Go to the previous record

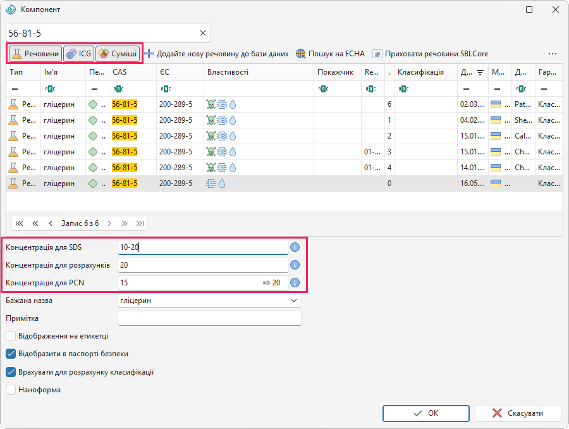[51, 223]
